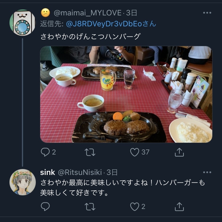View sink's anime girl avatar
Image resolution: width=222 pixels, height=222 pixels.
(22, 182)
